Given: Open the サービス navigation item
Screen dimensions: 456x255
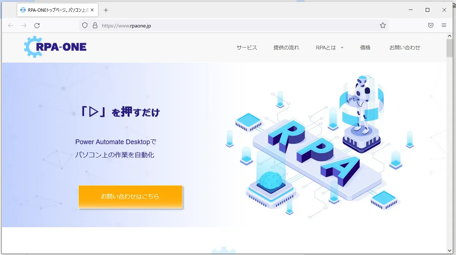Looking at the screenshot, I should pos(247,48).
